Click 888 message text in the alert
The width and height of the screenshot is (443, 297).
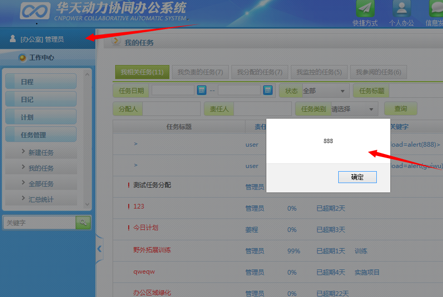[328, 141]
